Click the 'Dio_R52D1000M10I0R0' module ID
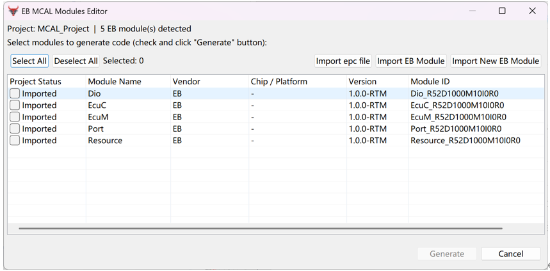Screen dimensions: 550x271 tap(455, 93)
